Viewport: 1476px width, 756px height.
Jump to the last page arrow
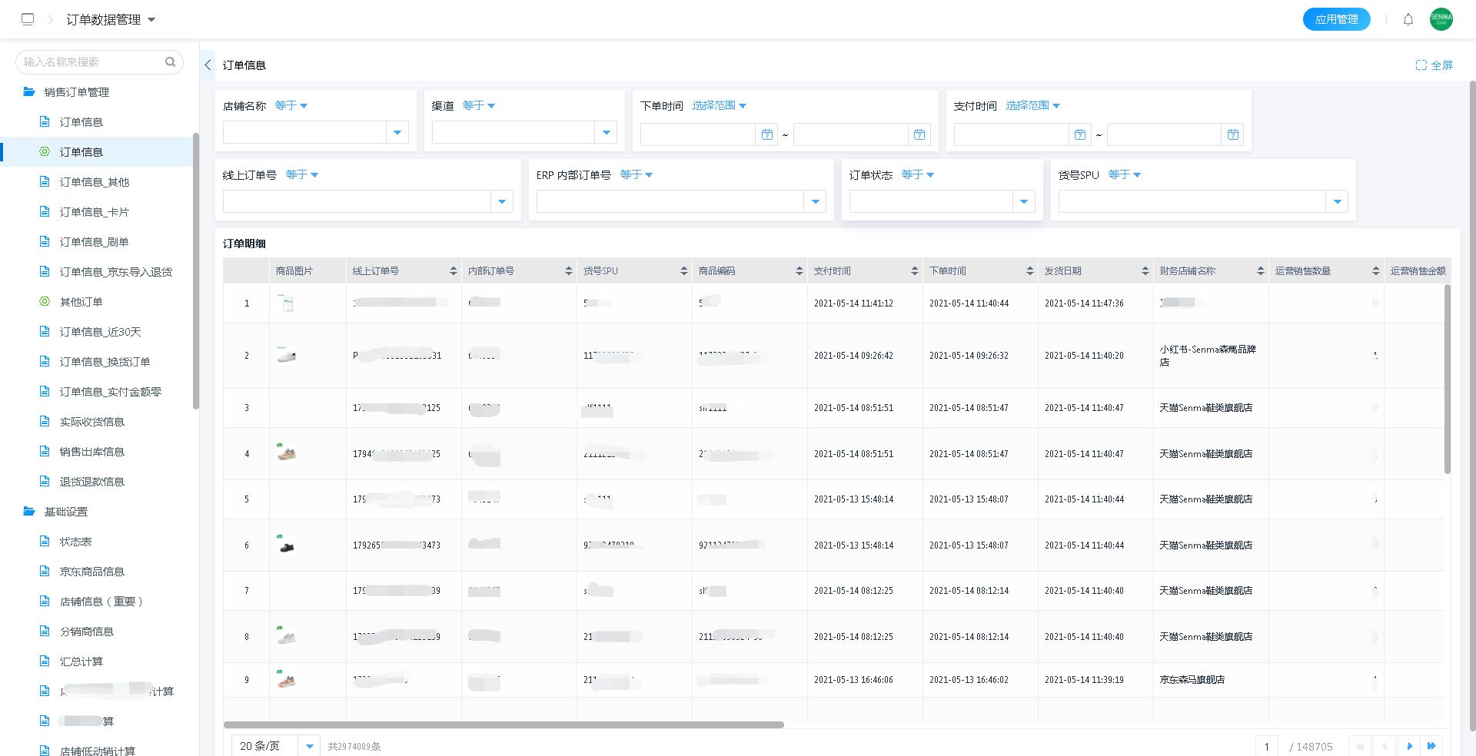1431,745
